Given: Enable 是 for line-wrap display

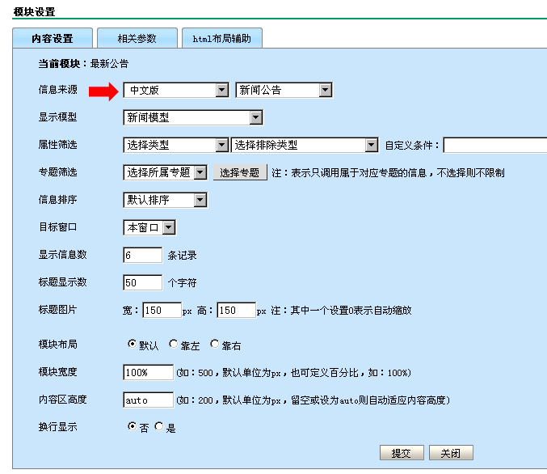Looking at the screenshot, I should coord(159,426).
